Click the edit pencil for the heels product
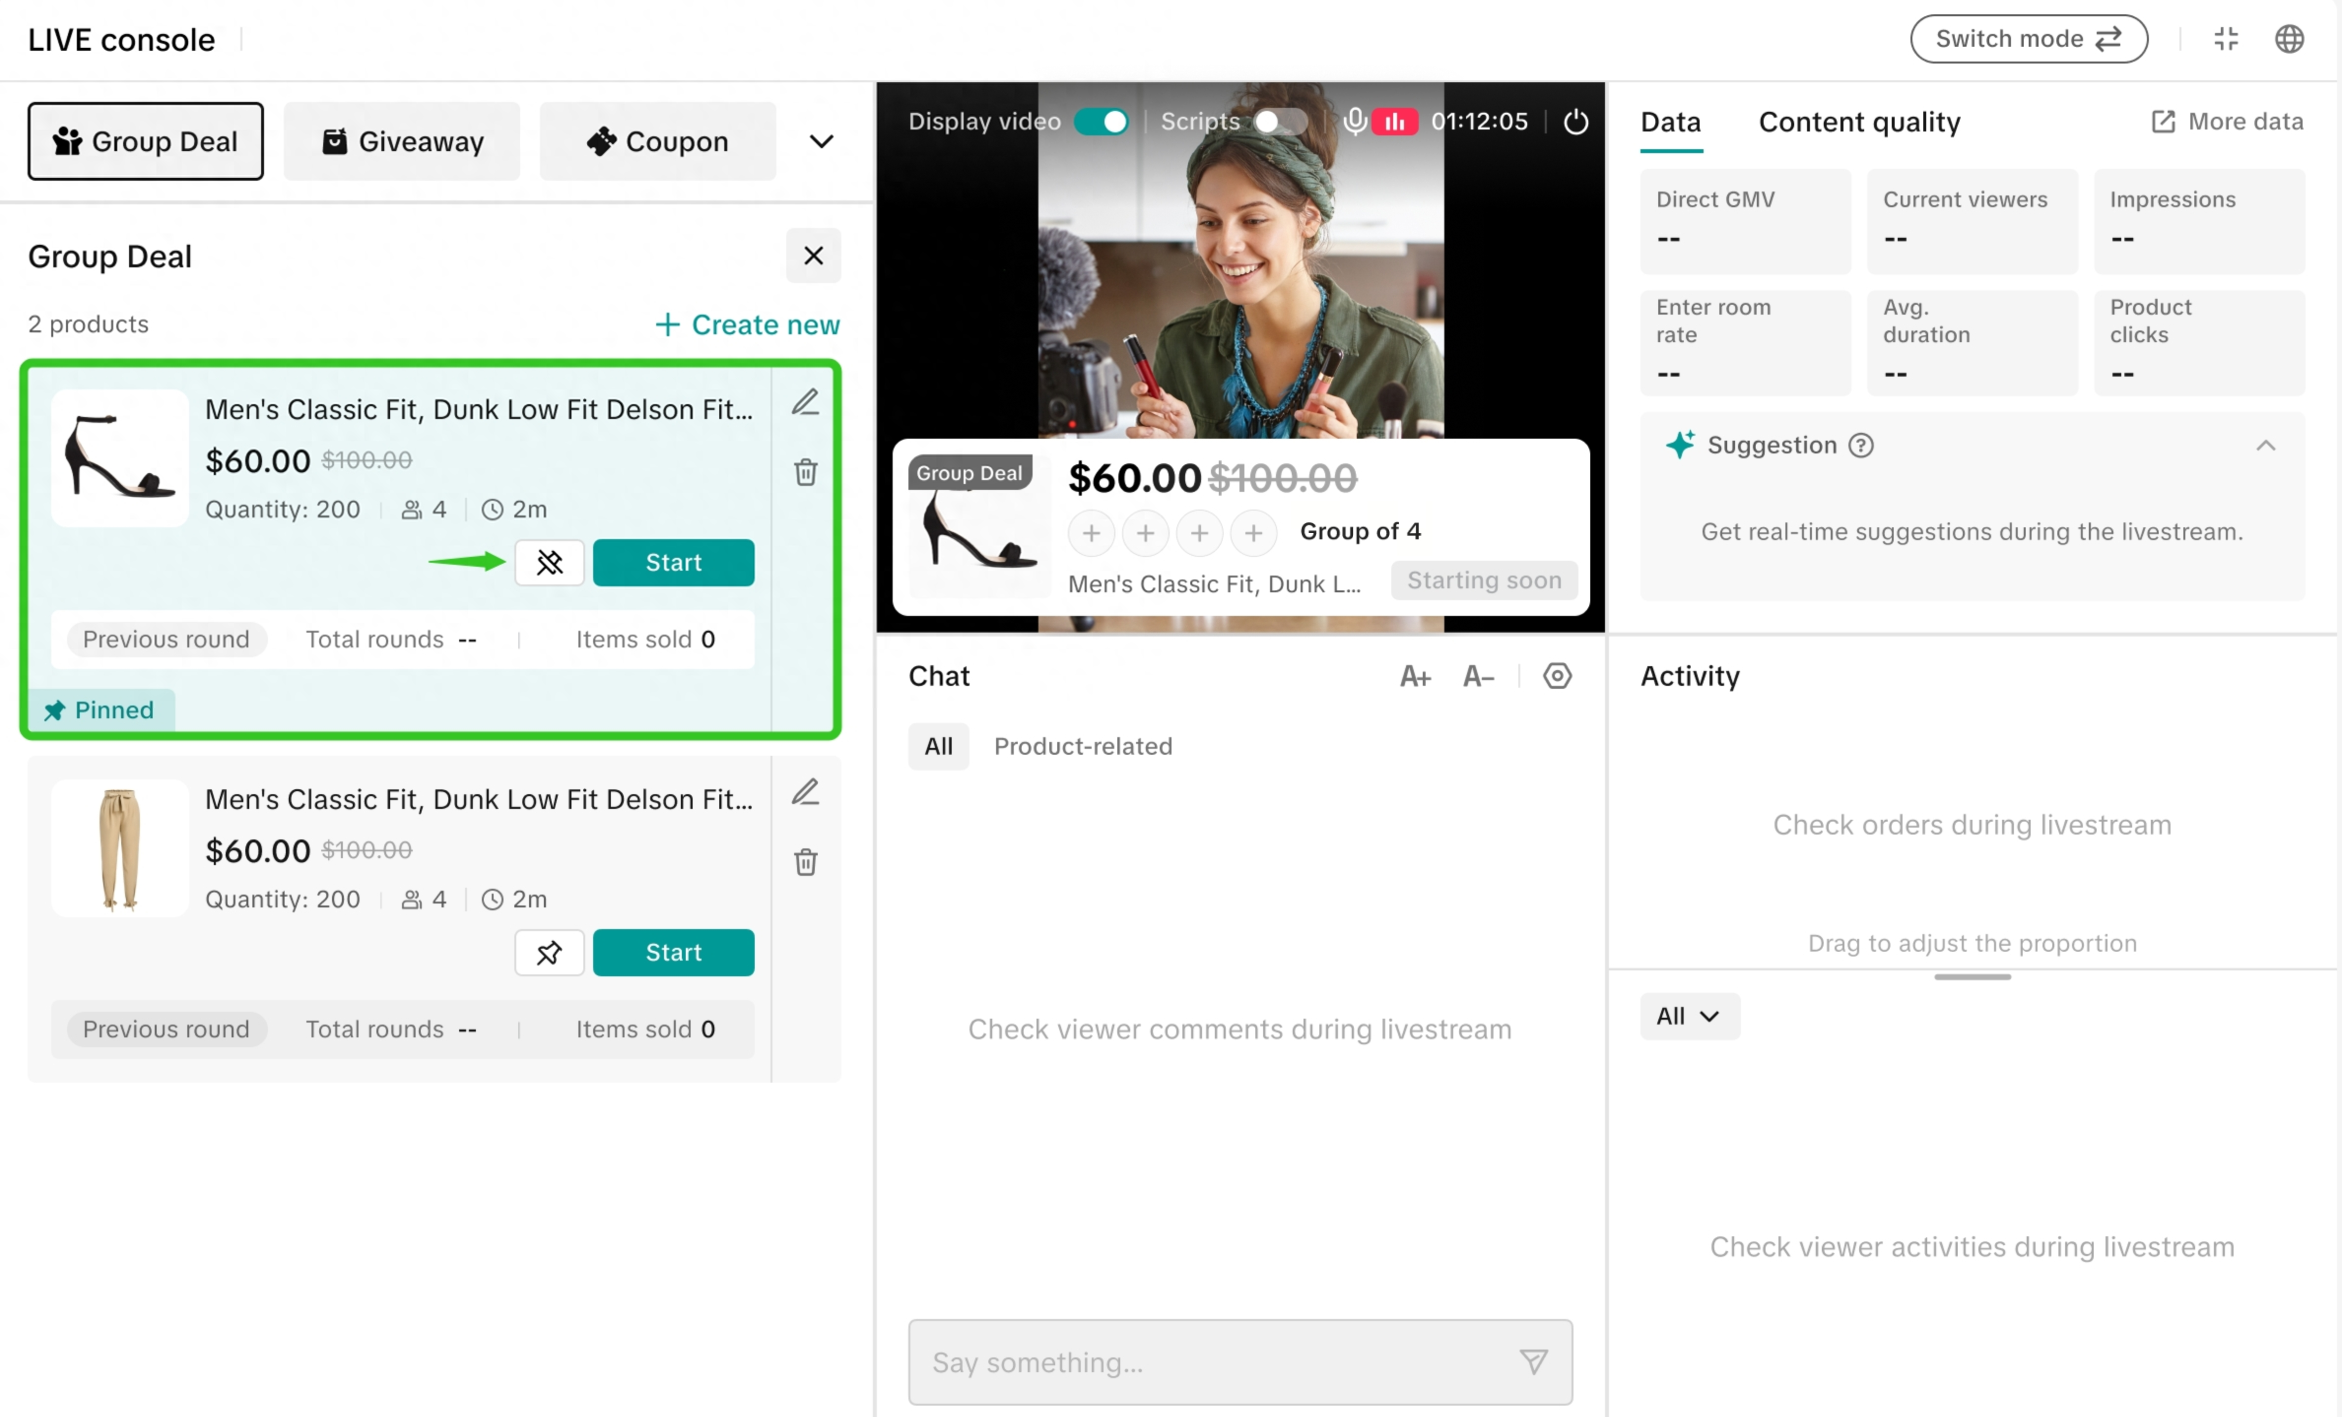The width and height of the screenshot is (2342, 1417). (805, 403)
